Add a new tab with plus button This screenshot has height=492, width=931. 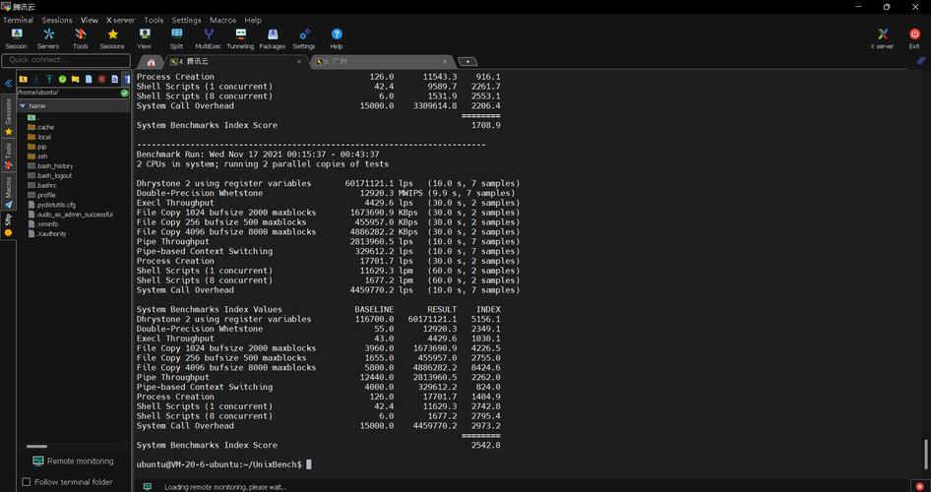tap(467, 61)
